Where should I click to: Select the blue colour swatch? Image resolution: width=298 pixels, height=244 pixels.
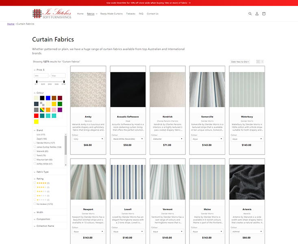(x=48, y=98)
